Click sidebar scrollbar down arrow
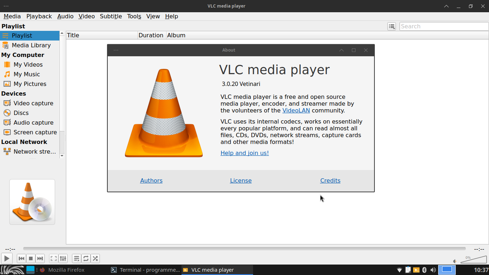This screenshot has width=489, height=275. coord(62,155)
